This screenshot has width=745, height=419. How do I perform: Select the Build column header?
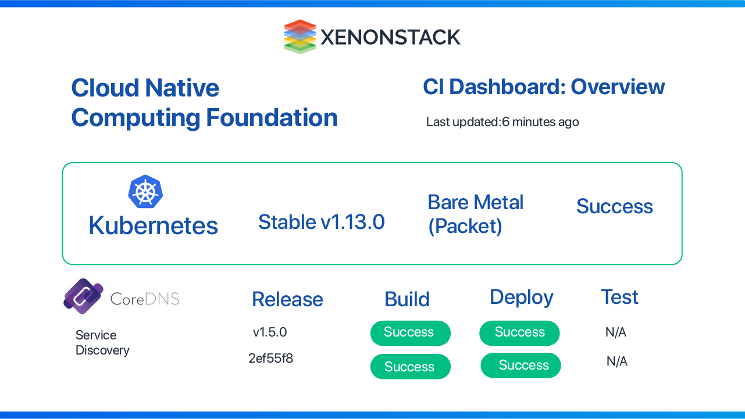coord(407,299)
